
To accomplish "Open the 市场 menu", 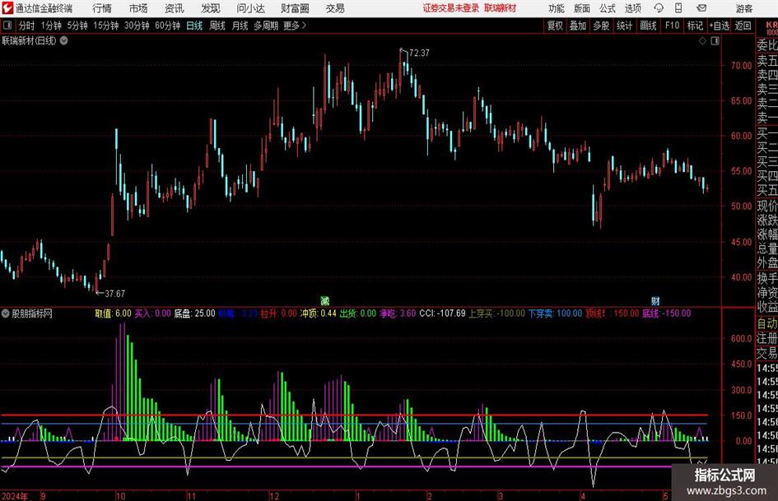I will (138, 8).
